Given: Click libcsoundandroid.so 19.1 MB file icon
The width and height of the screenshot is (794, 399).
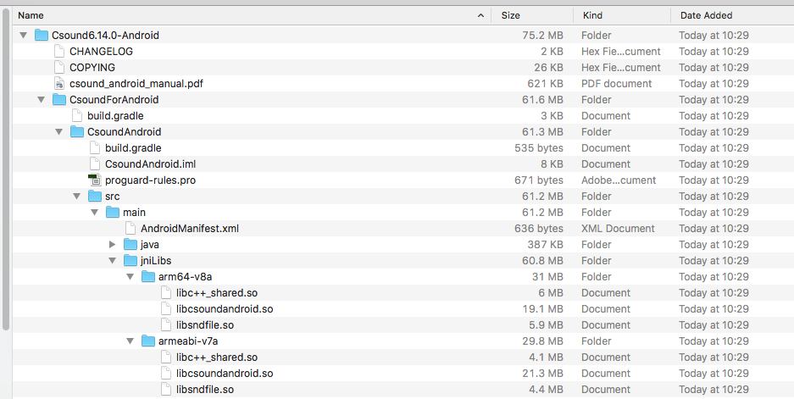Looking at the screenshot, I should [165, 309].
